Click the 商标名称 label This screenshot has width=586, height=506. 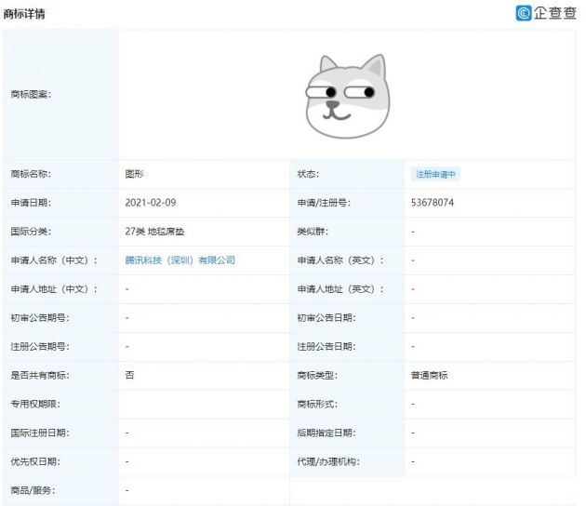31,174
